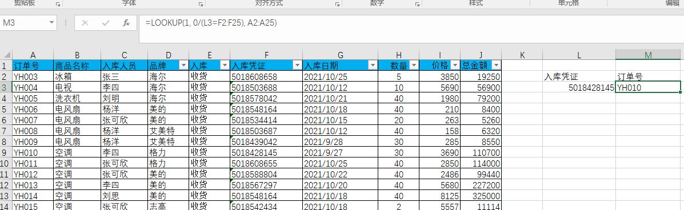
Task: Select cell F9 with 5018428145
Action: [266, 152]
